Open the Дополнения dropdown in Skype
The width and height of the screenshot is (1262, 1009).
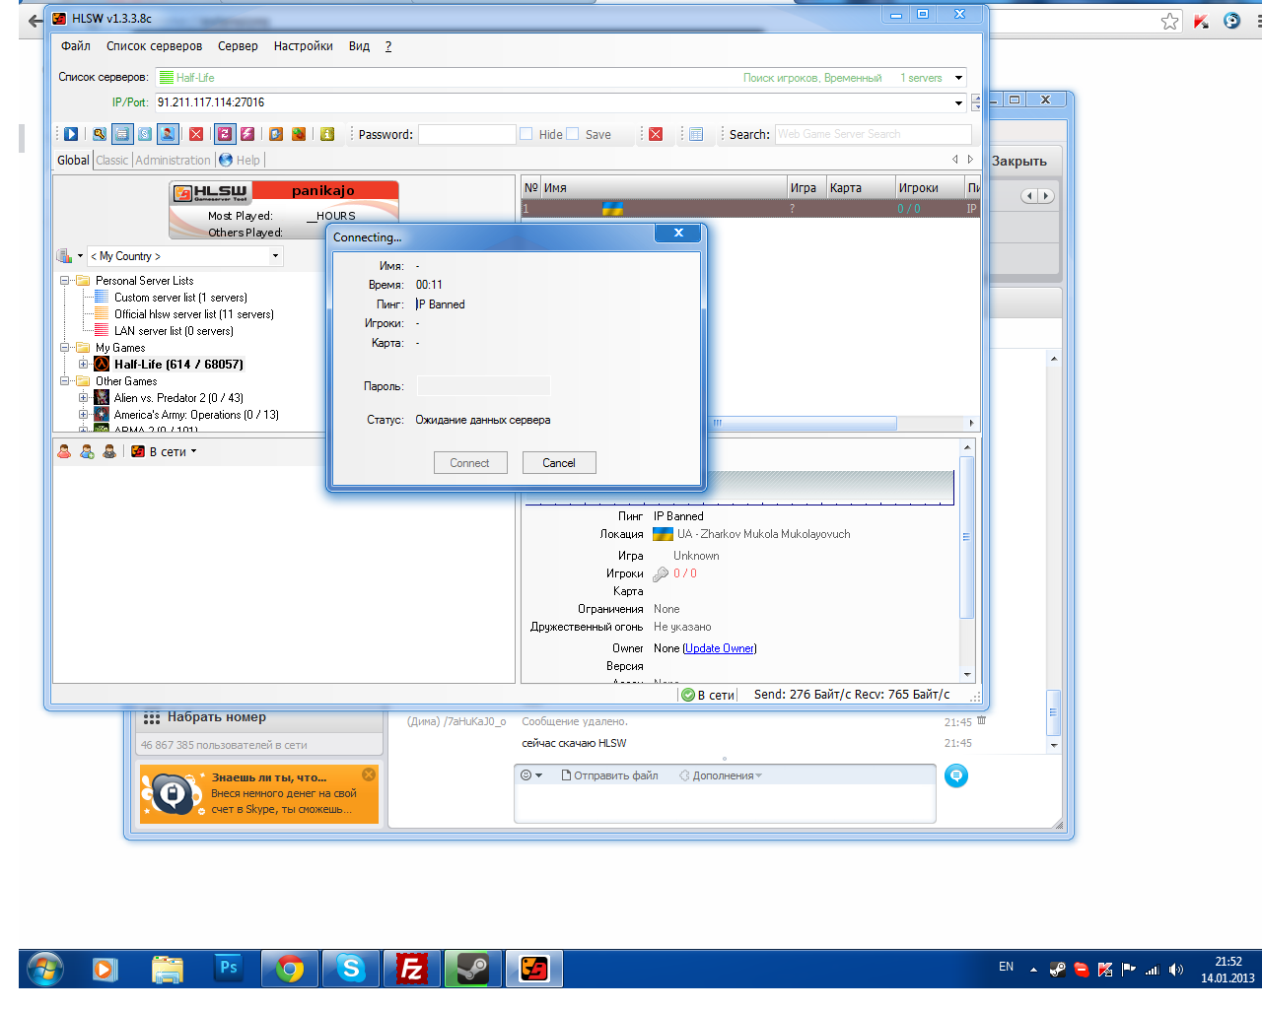[x=721, y=775]
